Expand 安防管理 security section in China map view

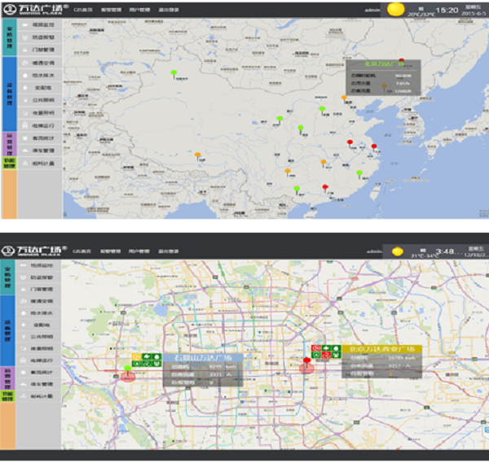9,36
